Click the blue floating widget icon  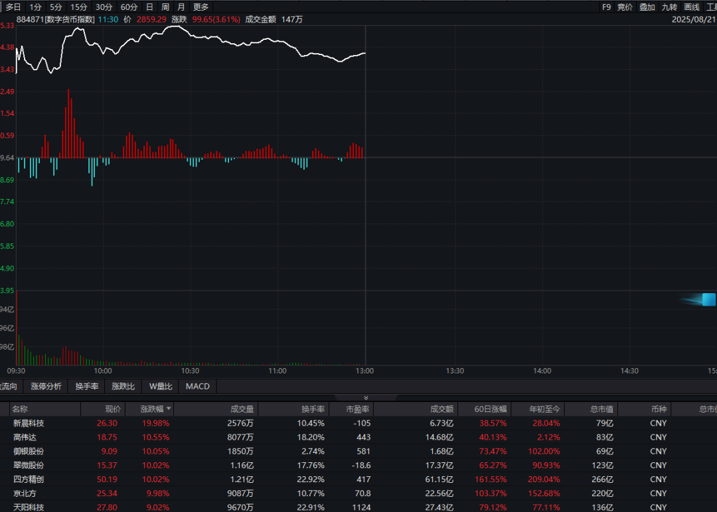[x=708, y=300]
